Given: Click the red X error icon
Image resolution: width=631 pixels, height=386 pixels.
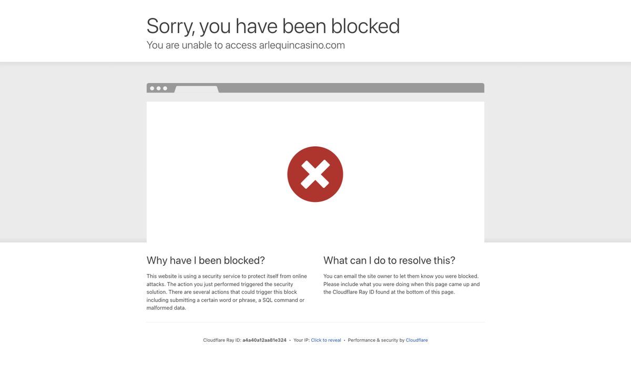Looking at the screenshot, I should click(315, 174).
